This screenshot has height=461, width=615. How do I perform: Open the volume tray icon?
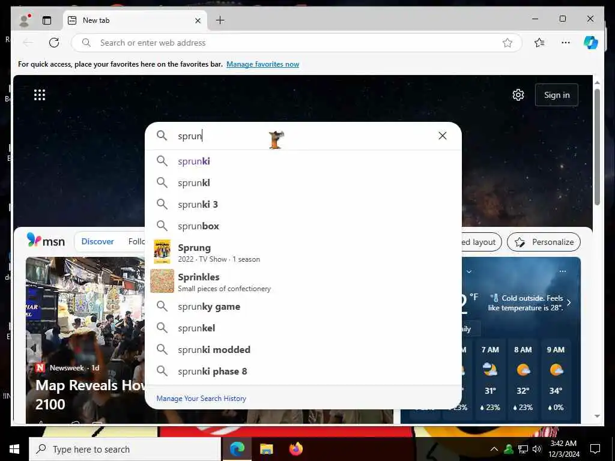537,449
